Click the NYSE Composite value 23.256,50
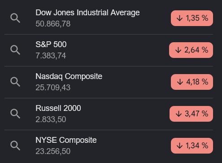 [x=53, y=151]
